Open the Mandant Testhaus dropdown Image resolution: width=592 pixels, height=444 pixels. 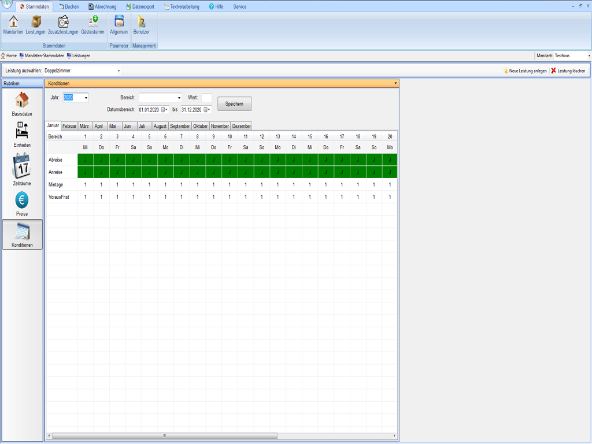(589, 55)
